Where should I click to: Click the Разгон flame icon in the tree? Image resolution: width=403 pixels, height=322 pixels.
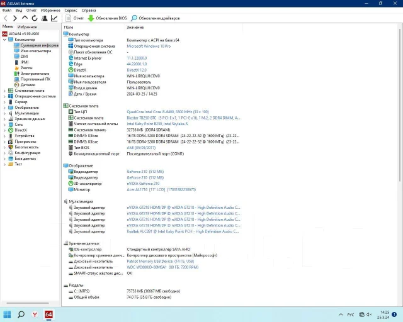click(17, 68)
